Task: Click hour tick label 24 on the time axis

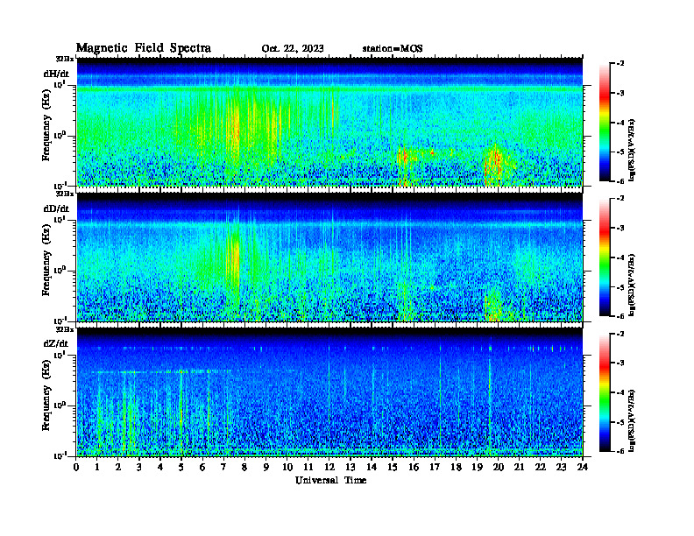Action: pyautogui.click(x=583, y=467)
